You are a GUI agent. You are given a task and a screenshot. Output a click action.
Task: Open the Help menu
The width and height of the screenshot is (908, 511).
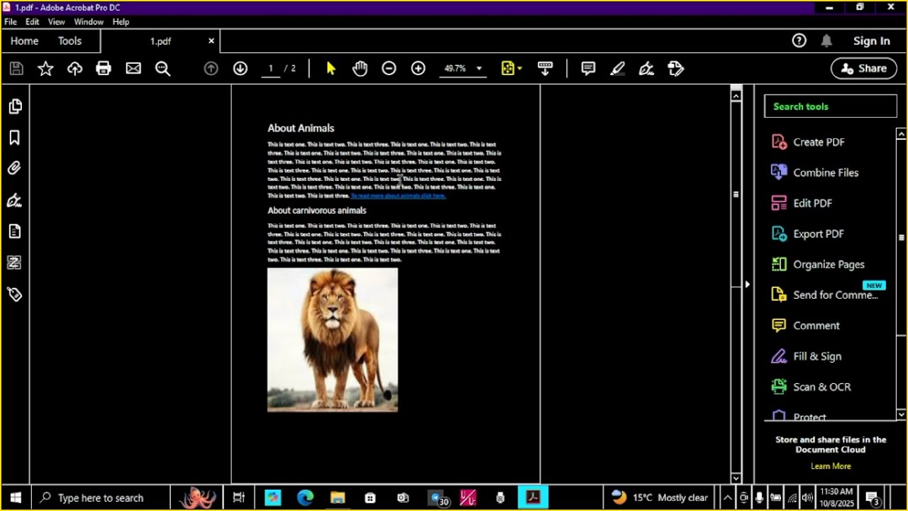point(121,22)
